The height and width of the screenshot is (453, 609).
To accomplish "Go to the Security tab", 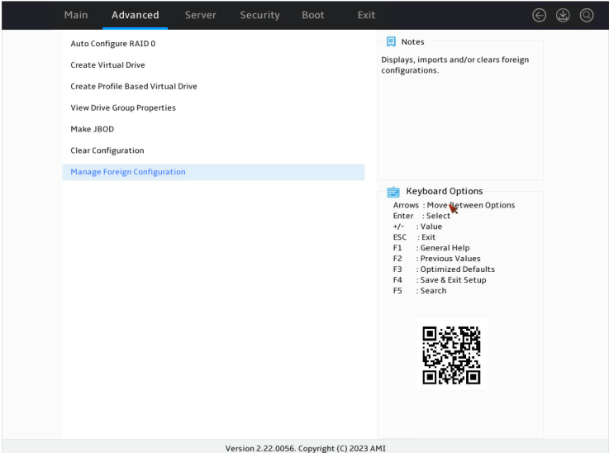I will pos(259,15).
